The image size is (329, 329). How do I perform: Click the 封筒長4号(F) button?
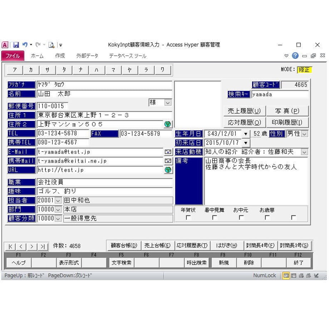[x=260, y=245]
